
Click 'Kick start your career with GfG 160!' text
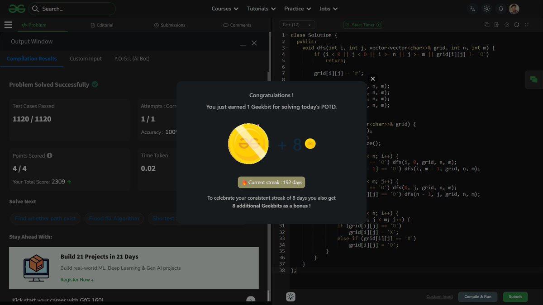click(x=57, y=300)
